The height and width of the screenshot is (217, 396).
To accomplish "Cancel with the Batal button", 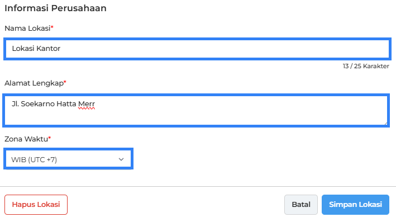I will pyautogui.click(x=301, y=205).
